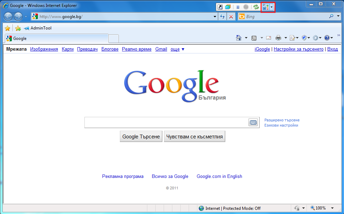Open the Google.com in English link

click(x=219, y=176)
